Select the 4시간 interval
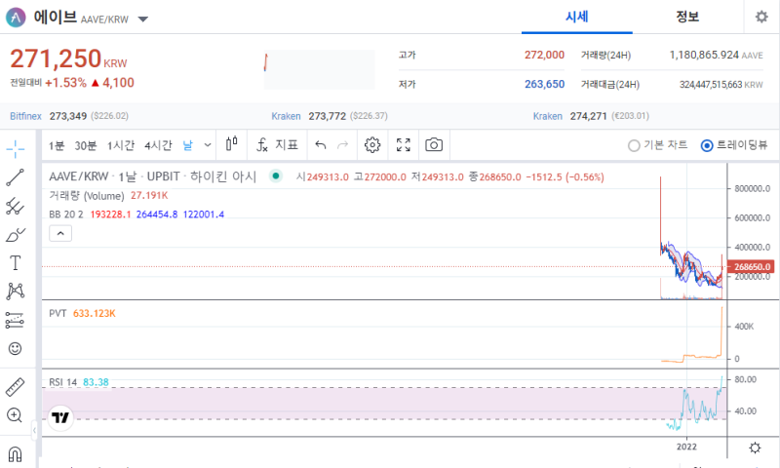This screenshot has width=780, height=468. [158, 145]
